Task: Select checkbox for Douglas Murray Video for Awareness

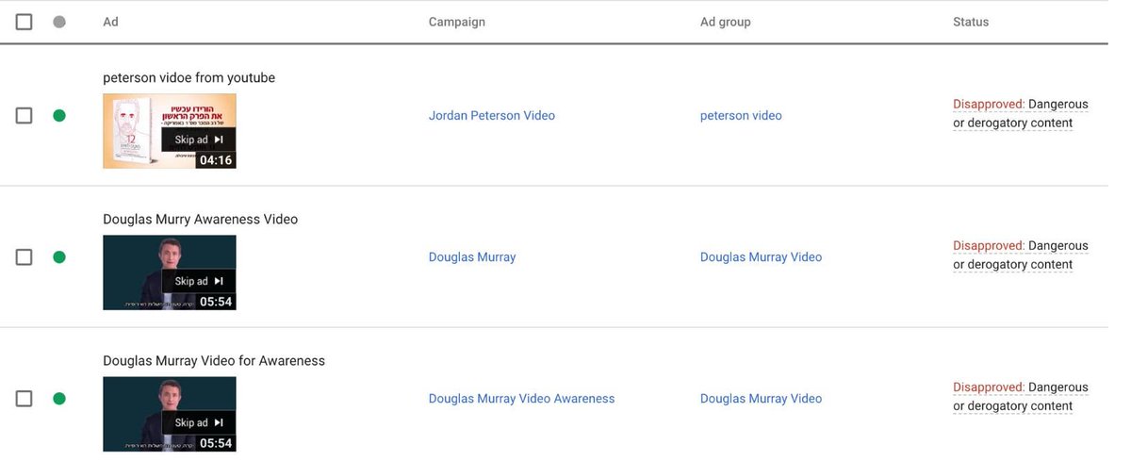Action: pyautogui.click(x=25, y=399)
